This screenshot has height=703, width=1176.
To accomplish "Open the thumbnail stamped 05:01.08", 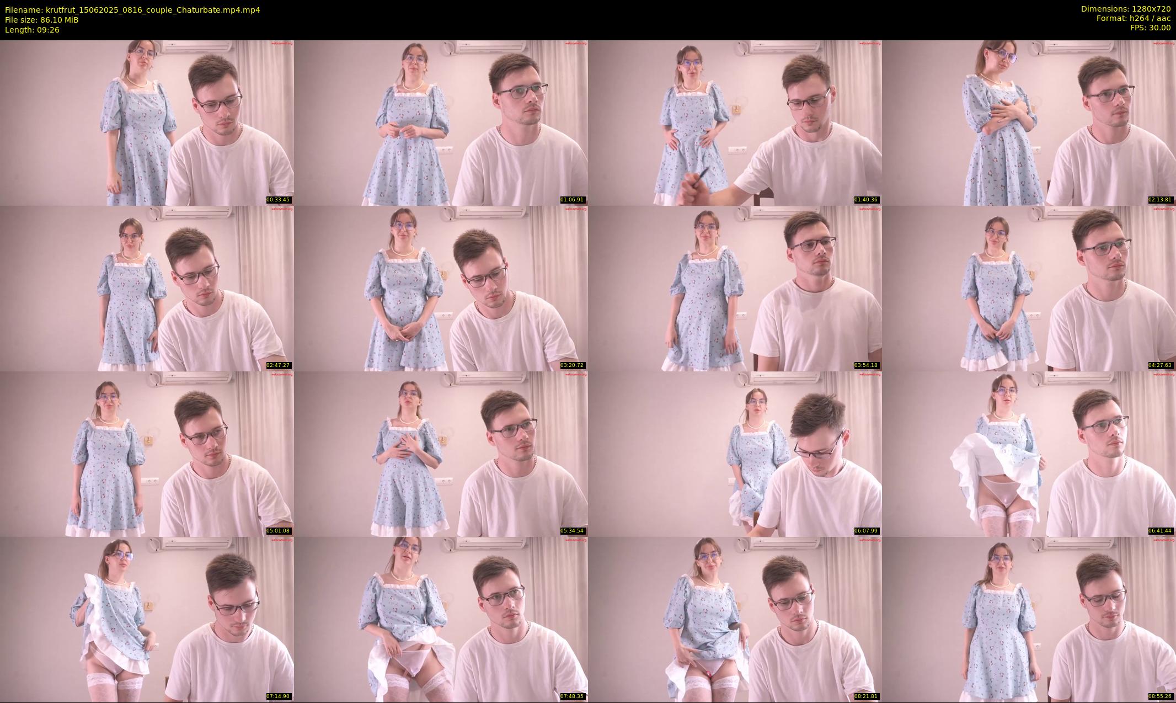I will pyautogui.click(x=147, y=454).
